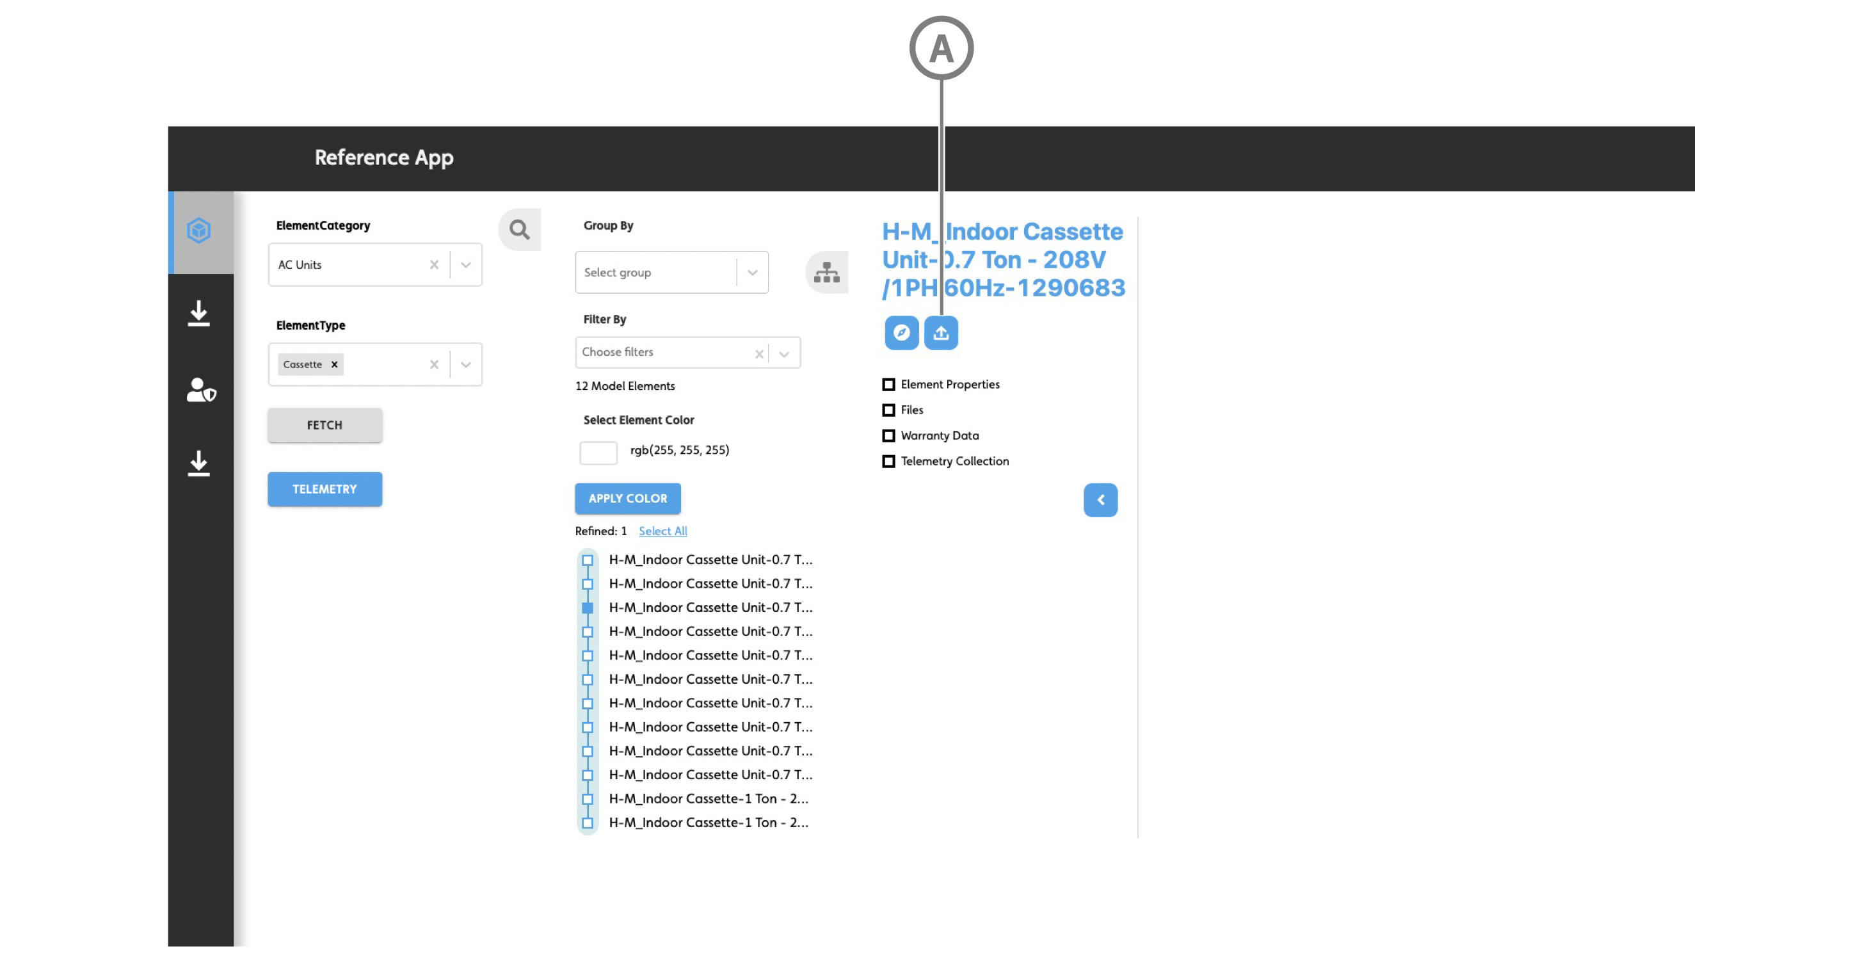The image size is (1851, 959).
Task: Enable the Element Properties checkbox
Action: (x=889, y=385)
